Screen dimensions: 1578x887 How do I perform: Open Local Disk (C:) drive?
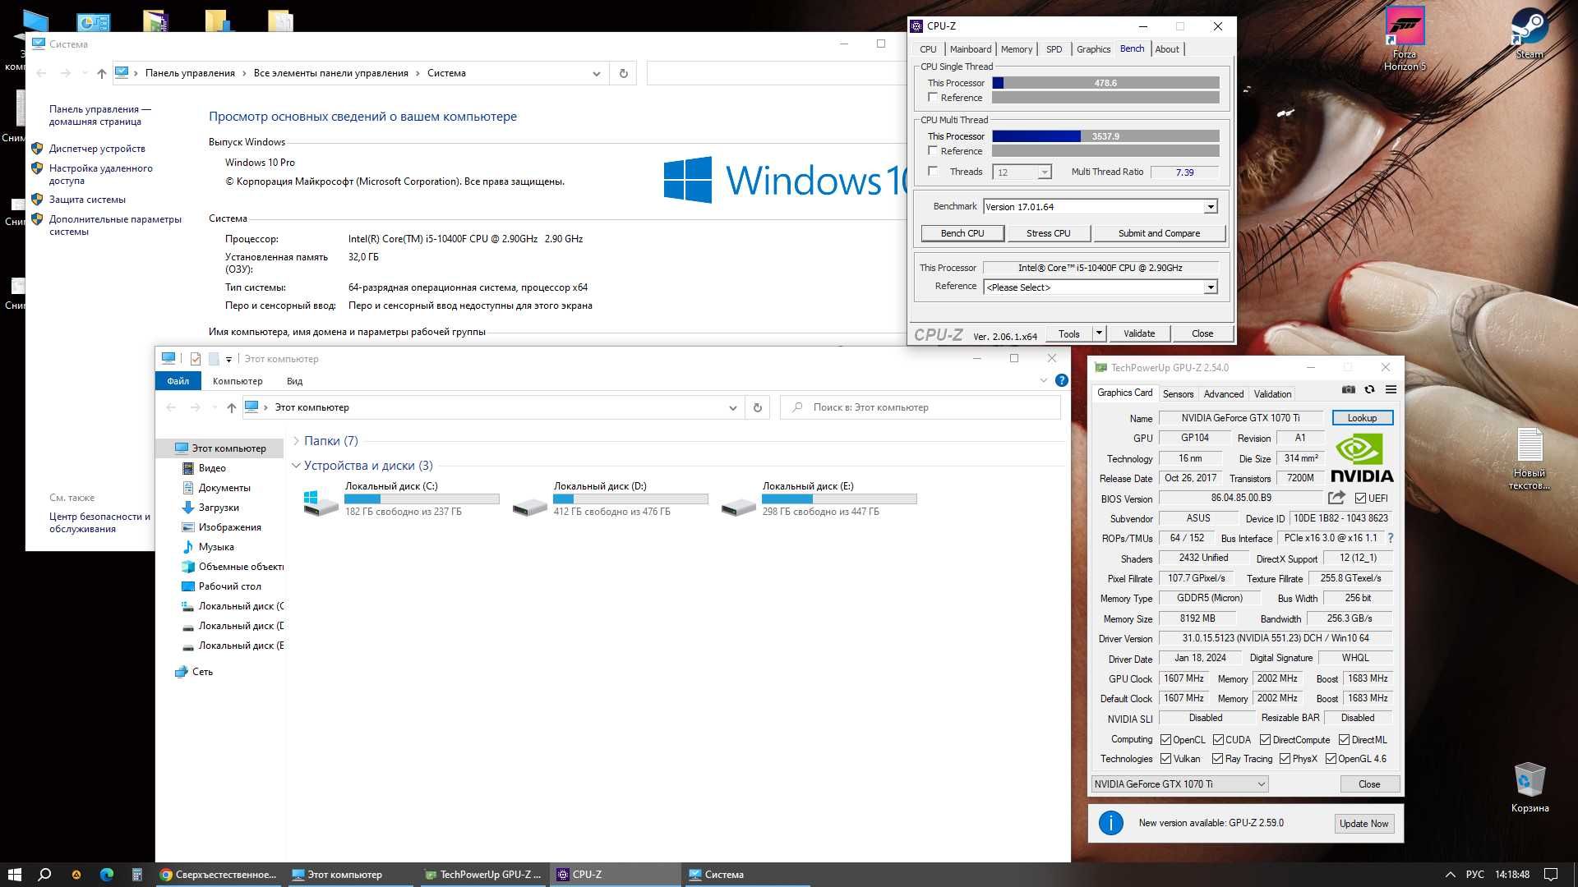pos(401,499)
